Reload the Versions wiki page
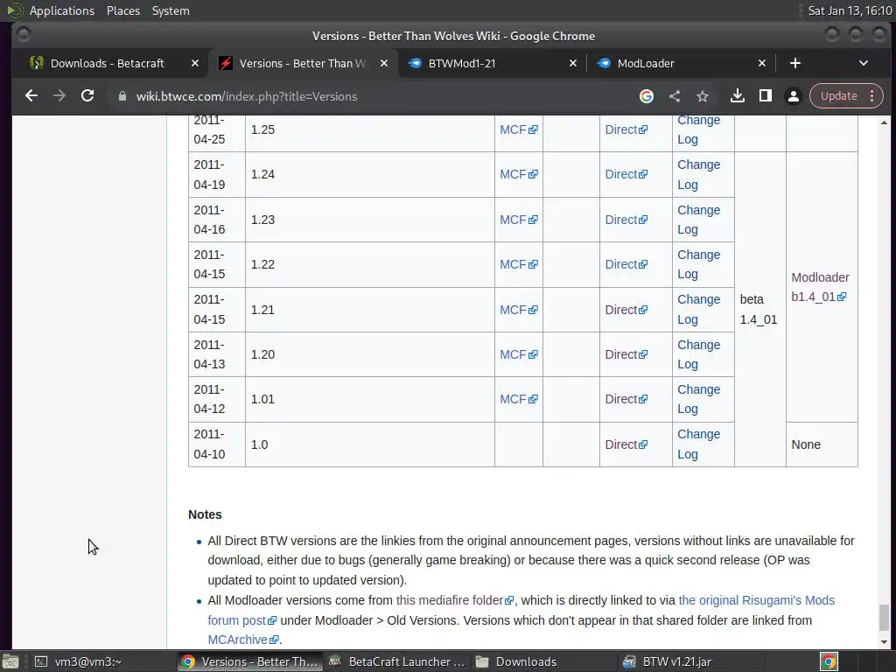Image resolution: width=896 pixels, height=672 pixels. tap(87, 96)
